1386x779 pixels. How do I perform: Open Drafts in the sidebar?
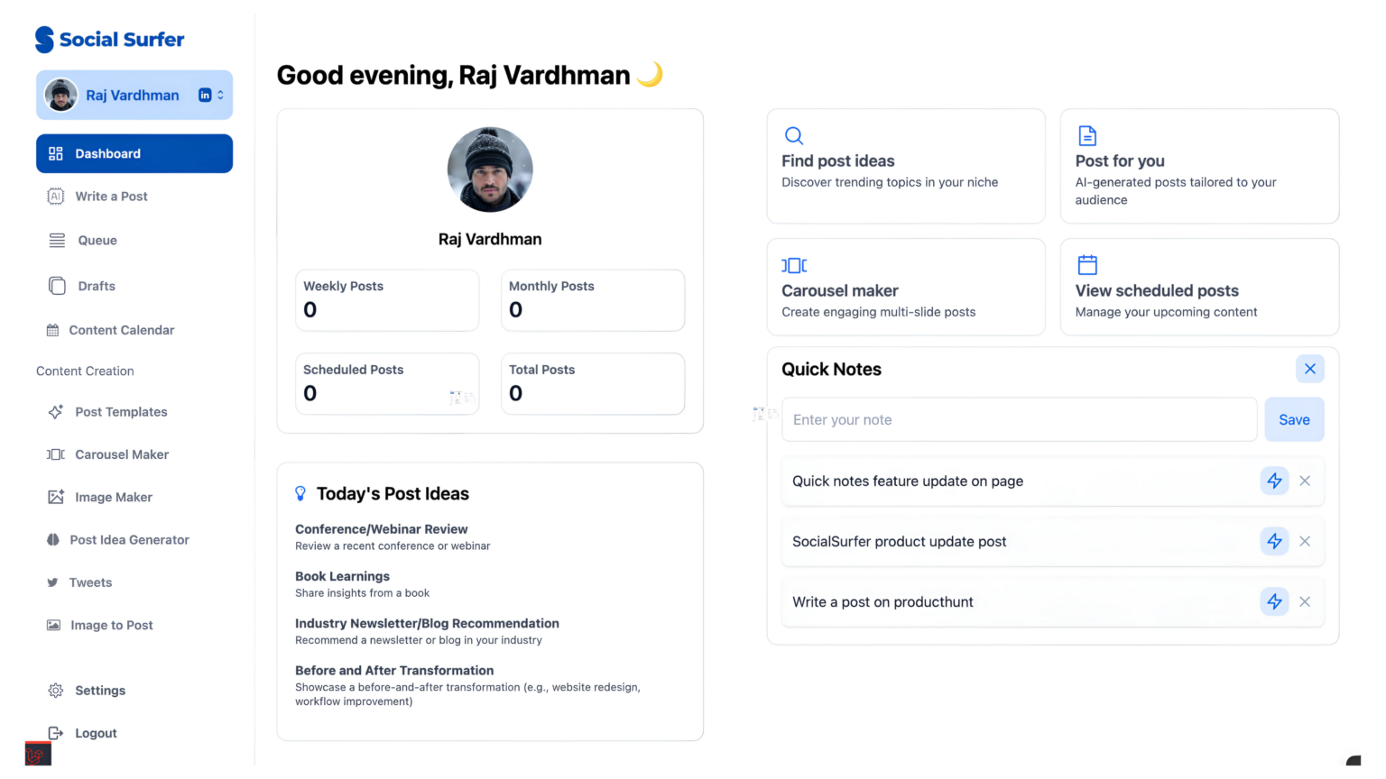tap(96, 286)
